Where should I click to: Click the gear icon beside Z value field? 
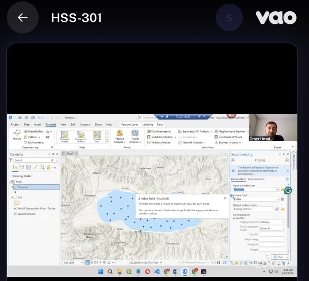click(x=282, y=199)
